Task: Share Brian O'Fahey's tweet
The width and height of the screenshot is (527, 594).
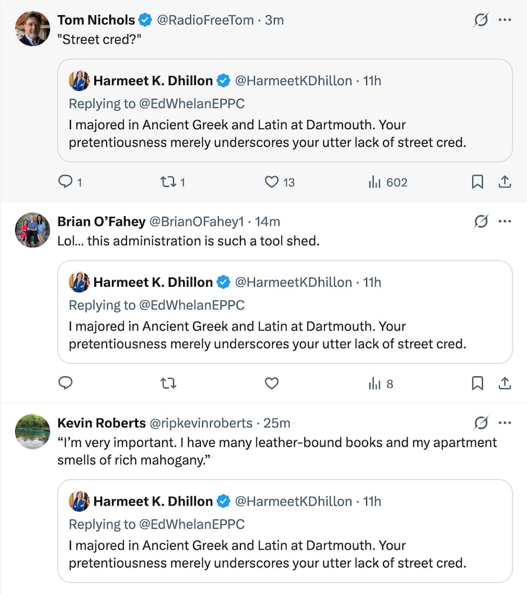Action: click(x=505, y=382)
